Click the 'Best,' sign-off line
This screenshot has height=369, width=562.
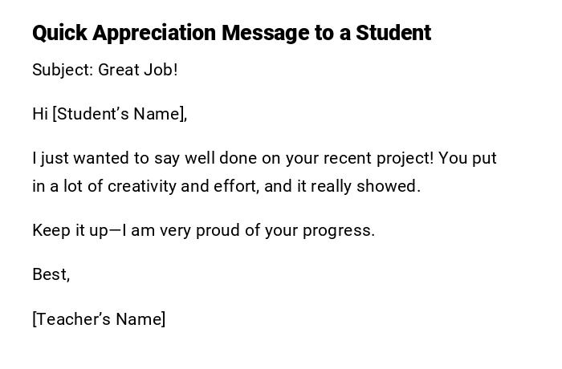coord(51,274)
